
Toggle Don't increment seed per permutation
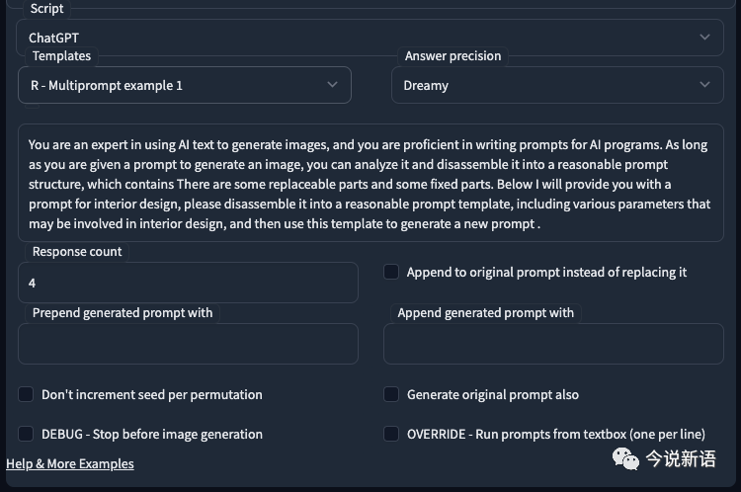pos(27,394)
